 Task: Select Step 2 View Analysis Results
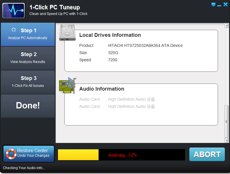click(x=28, y=58)
